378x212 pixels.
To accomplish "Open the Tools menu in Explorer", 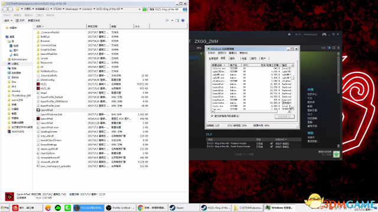I will pos(40,15).
